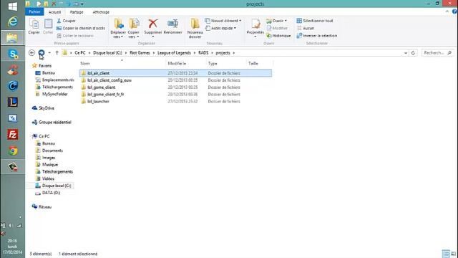Image resolution: width=458 pixels, height=258 pixels.
Task: Click the back navigation arrow
Action: (31, 52)
